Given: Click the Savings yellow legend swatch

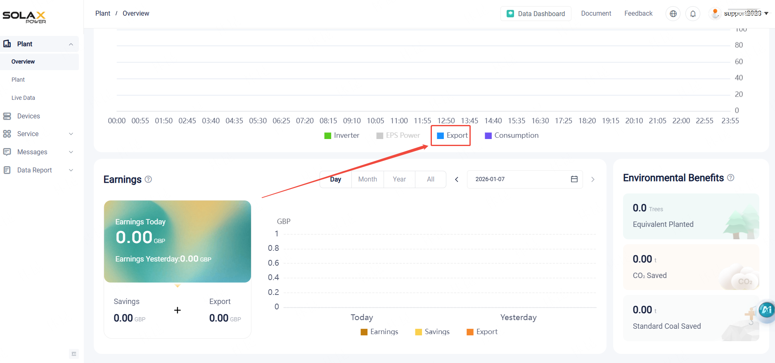Looking at the screenshot, I should (418, 332).
